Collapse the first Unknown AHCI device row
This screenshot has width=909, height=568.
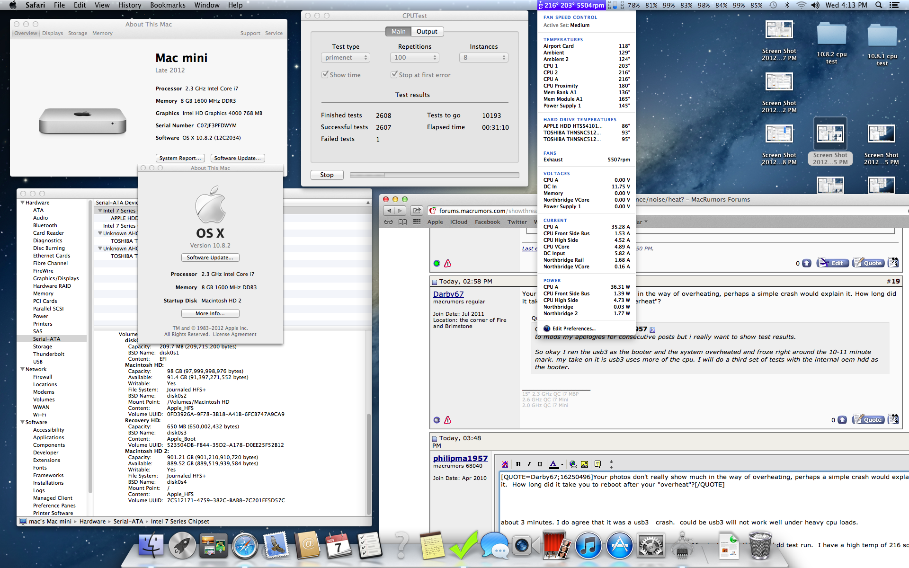coord(100,233)
